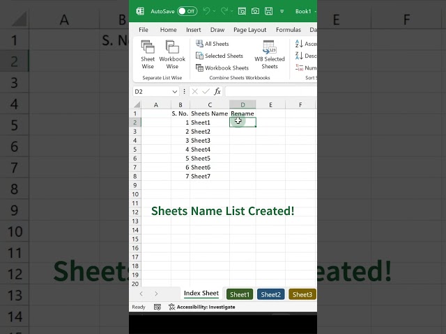Viewport: 446px width, 334px height.
Task: Click cell containing Sheet3 in column C
Action: [x=210, y=141]
